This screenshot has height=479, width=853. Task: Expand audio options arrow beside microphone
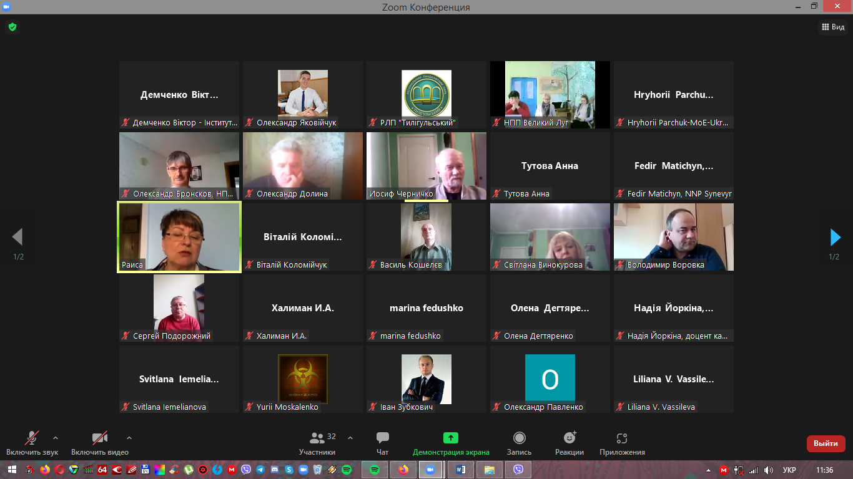click(x=56, y=438)
